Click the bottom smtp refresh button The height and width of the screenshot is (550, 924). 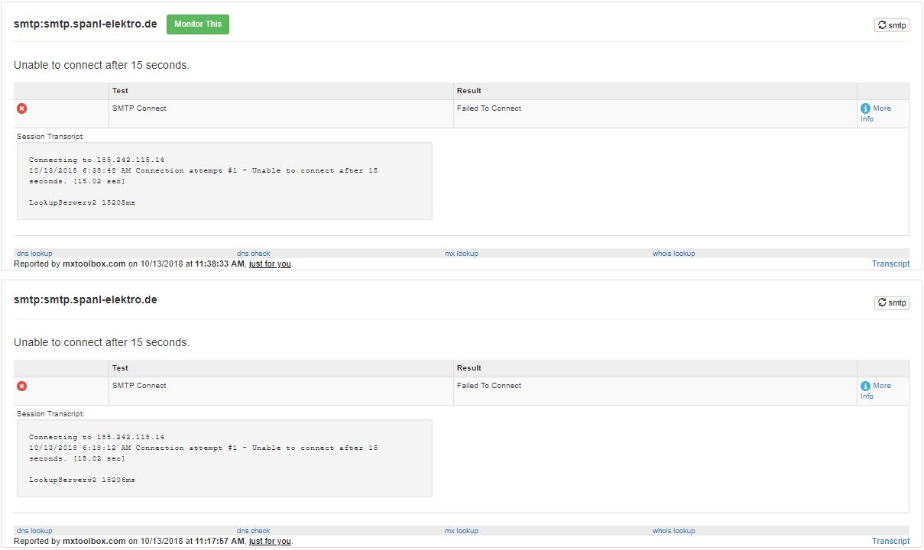(891, 302)
